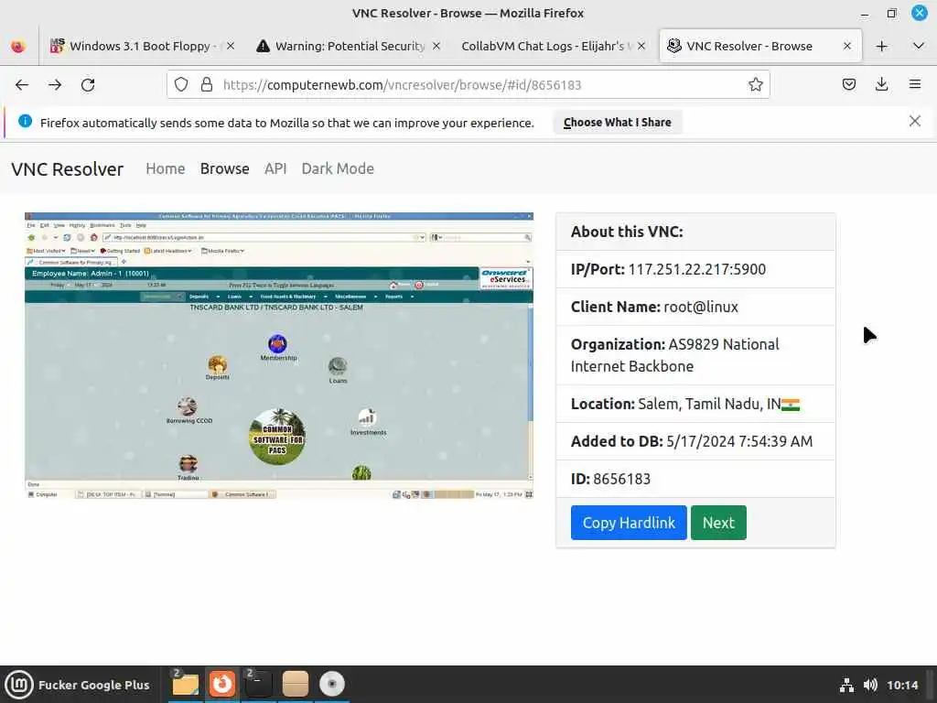Screen dimensions: 937x703
Task: Close the VNC Resolver - Browse tab
Action: click(846, 46)
